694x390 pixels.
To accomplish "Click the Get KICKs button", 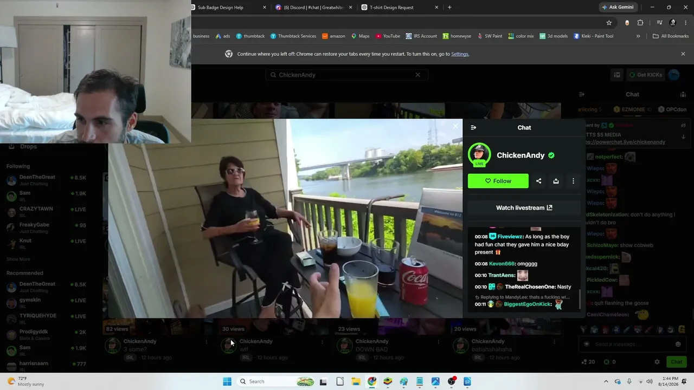I will point(645,75).
